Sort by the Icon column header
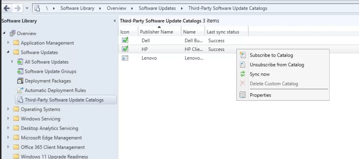Screen dimensions: 359x159 coord(129,32)
